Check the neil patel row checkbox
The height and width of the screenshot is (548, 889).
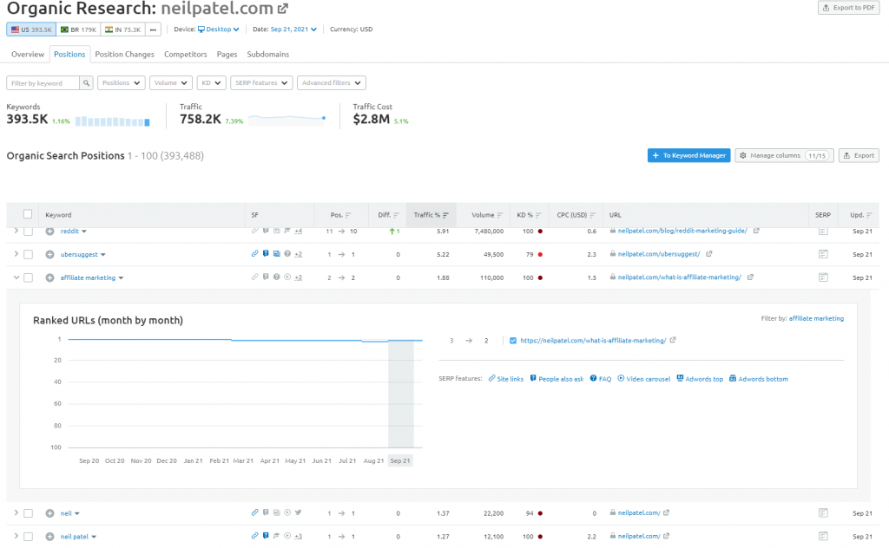pos(28,537)
